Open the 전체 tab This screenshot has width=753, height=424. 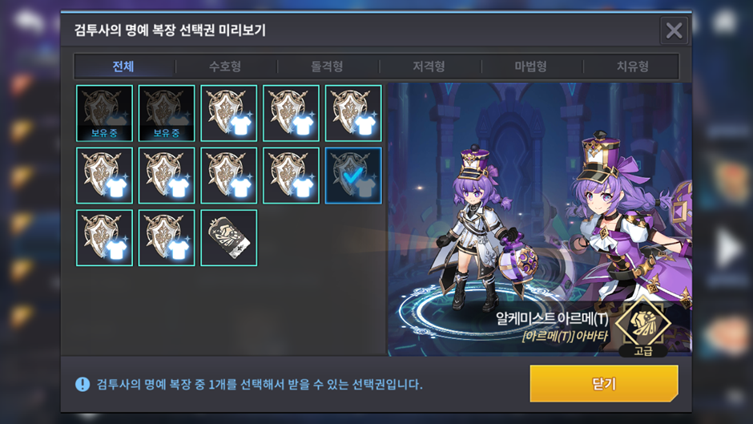(123, 67)
